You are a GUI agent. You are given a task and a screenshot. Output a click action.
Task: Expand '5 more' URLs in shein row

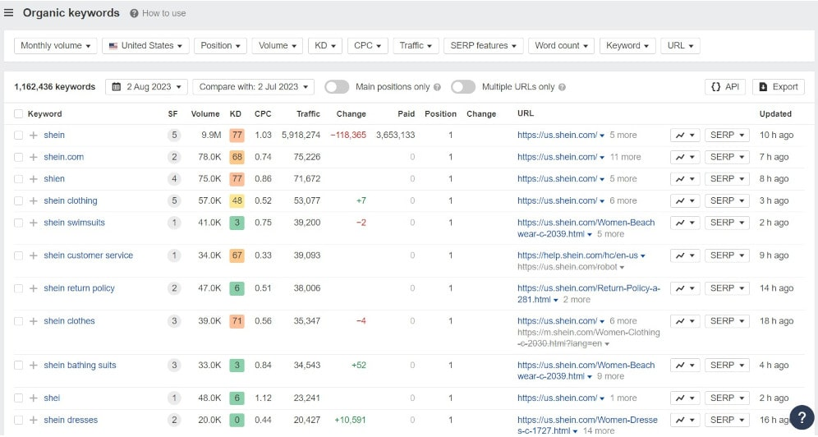point(623,135)
